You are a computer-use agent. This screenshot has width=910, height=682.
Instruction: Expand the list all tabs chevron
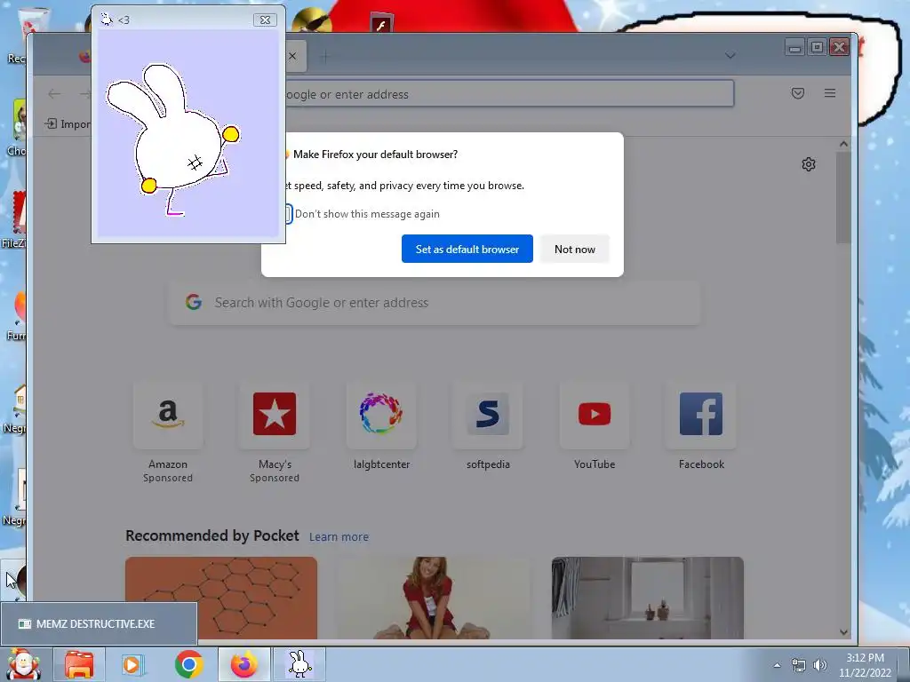point(730,56)
